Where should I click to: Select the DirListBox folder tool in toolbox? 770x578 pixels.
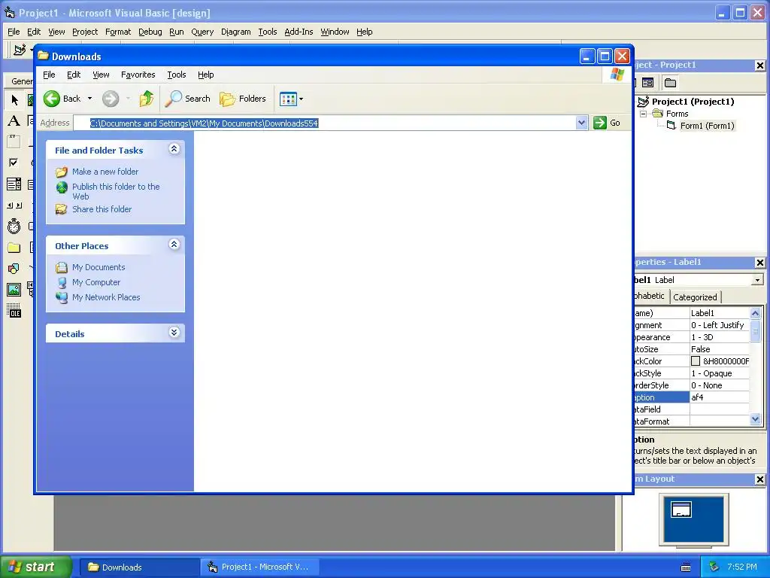pyautogui.click(x=14, y=247)
